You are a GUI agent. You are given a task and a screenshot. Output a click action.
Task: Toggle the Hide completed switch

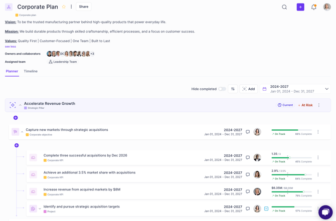click(222, 89)
